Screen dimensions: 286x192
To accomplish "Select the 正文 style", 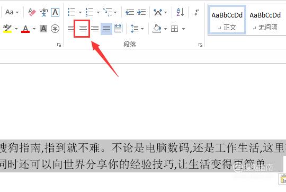I will click(227, 20).
